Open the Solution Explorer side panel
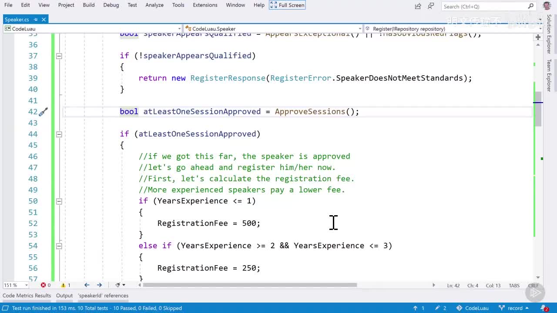Viewport: 557px width, 313px height. (x=549, y=34)
